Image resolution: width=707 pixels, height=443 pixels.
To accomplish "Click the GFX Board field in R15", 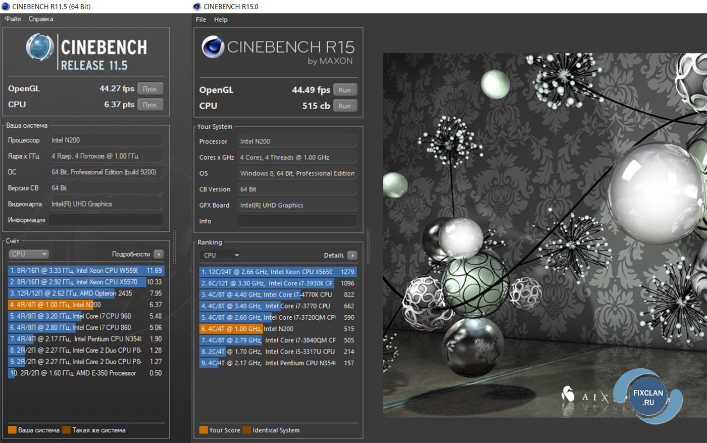I will coord(297,205).
